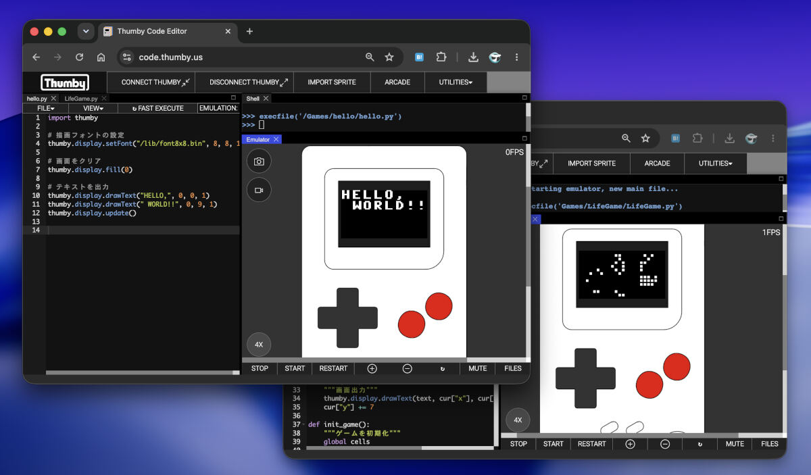Click IMPORT SPRITE in back window

(x=591, y=164)
